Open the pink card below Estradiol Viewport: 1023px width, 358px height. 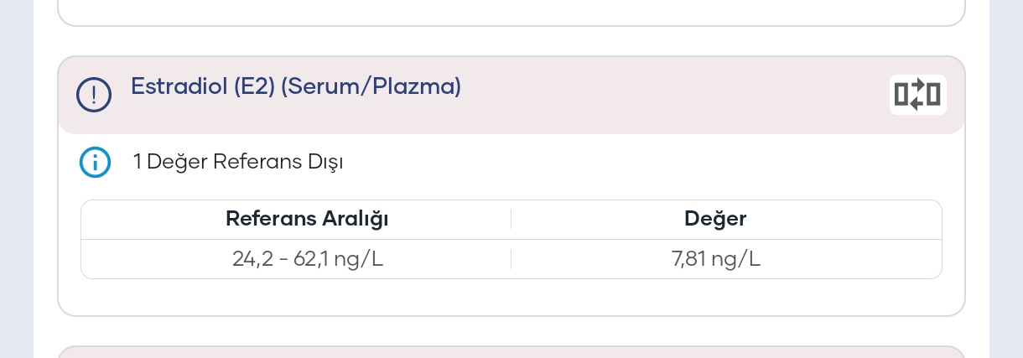[x=511, y=351]
